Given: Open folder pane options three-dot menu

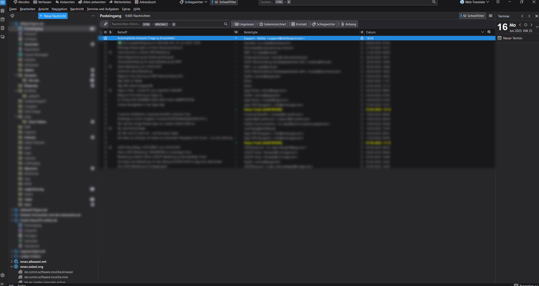Looking at the screenshot, I should click(x=93, y=16).
